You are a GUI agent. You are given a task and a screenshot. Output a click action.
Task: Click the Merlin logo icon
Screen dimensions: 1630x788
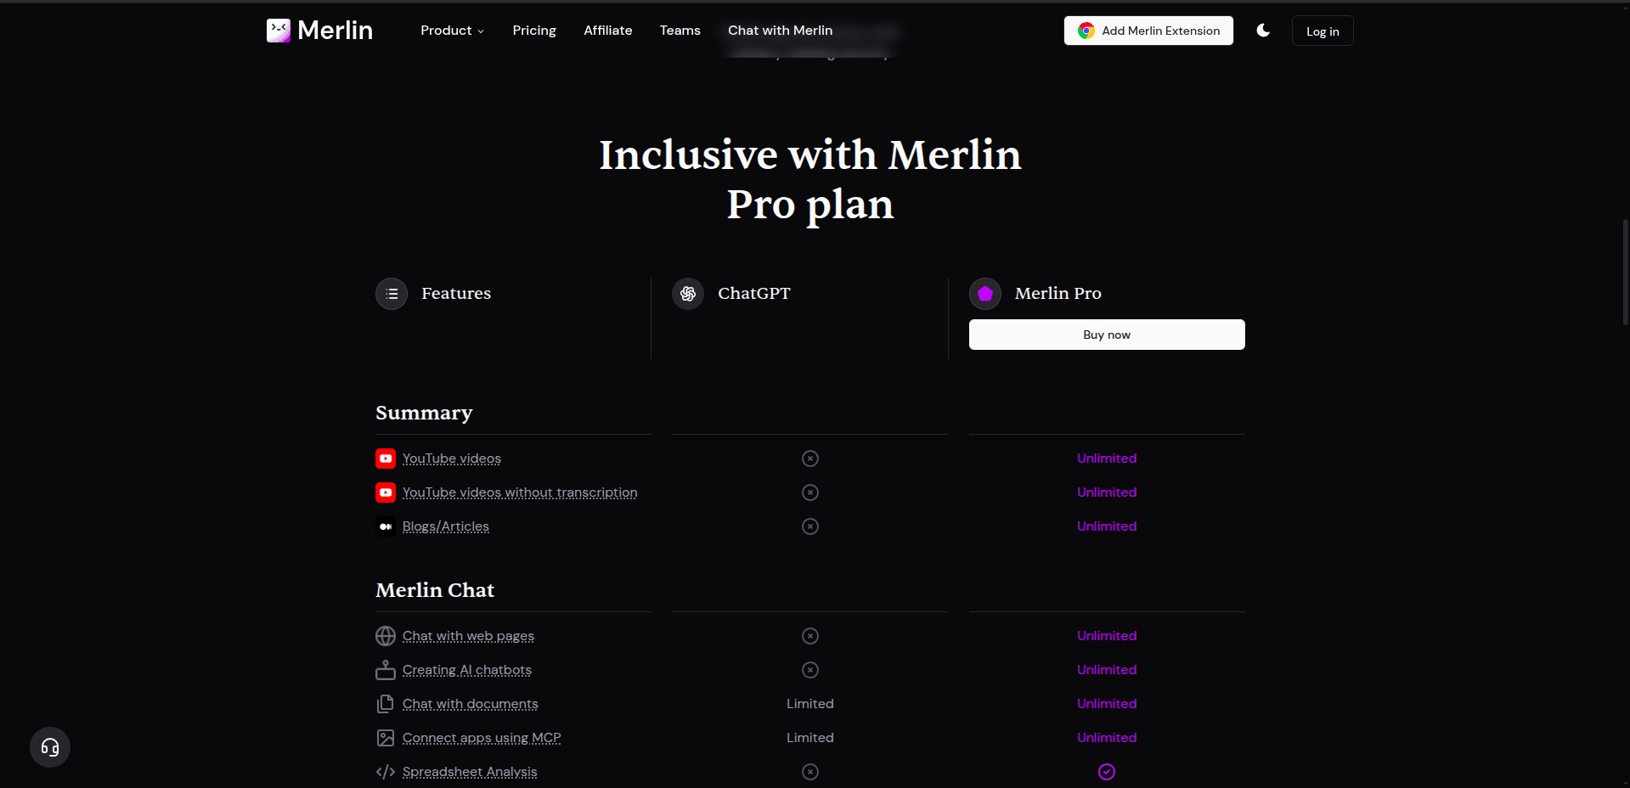279,31
